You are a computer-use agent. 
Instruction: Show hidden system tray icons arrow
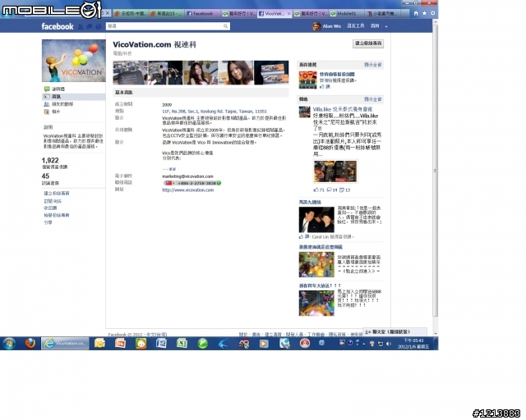[x=364, y=344]
